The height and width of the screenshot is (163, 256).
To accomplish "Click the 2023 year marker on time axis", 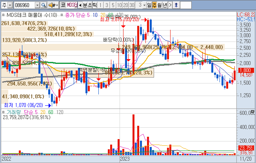I will tap(125, 159).
